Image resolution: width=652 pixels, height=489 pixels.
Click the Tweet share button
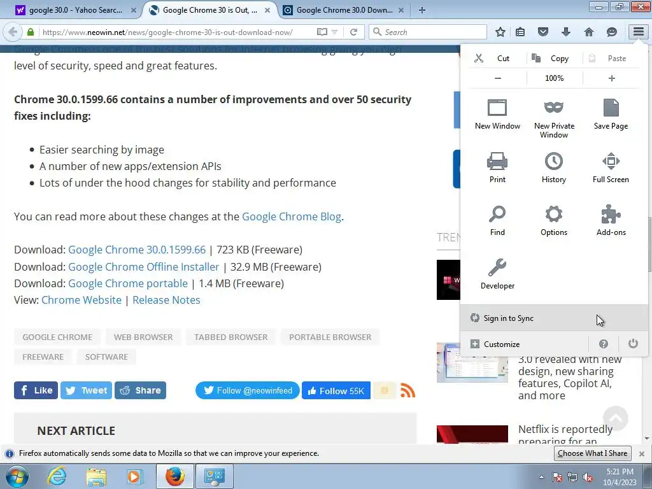[x=86, y=390]
